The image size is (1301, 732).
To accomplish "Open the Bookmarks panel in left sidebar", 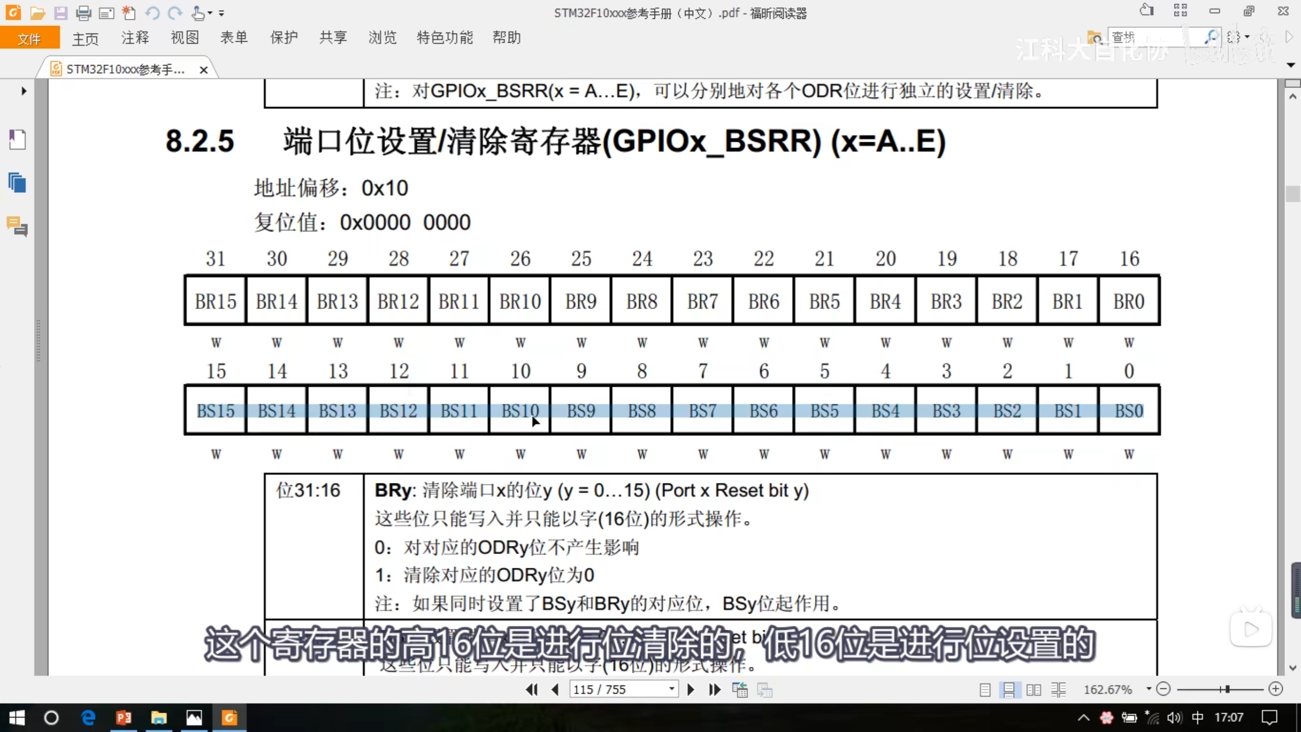I will click(17, 139).
